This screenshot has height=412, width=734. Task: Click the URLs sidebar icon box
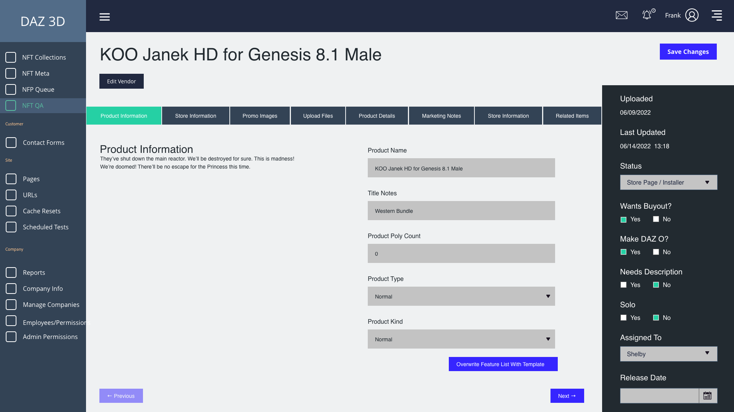(11, 195)
